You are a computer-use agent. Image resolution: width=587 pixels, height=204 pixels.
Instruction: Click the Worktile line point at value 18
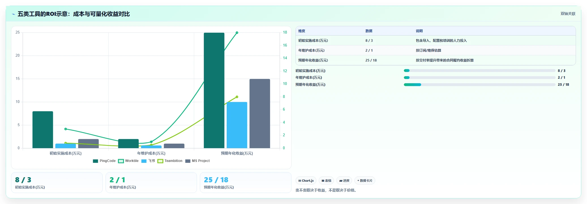coord(237,33)
